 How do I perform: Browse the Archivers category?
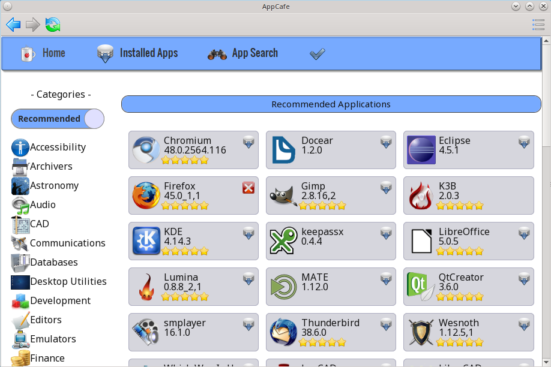click(x=42, y=167)
